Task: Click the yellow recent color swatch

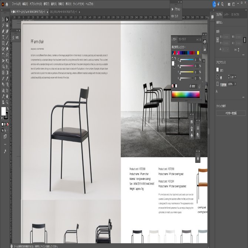Action: 198,53
